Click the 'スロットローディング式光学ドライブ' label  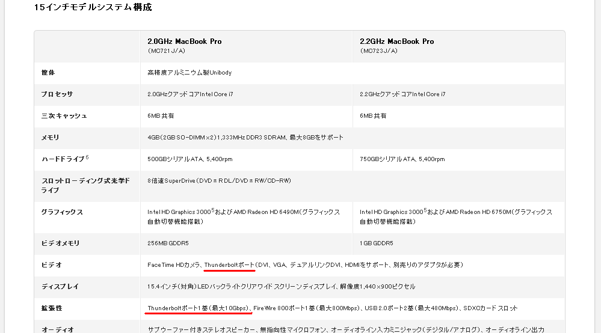pos(85,185)
